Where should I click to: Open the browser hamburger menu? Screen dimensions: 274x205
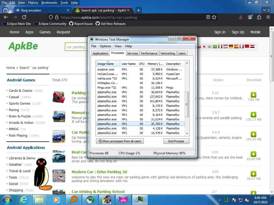point(268,17)
